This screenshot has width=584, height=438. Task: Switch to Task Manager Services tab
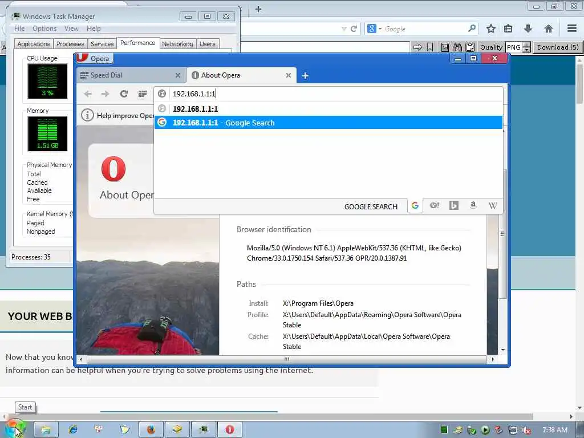102,44
